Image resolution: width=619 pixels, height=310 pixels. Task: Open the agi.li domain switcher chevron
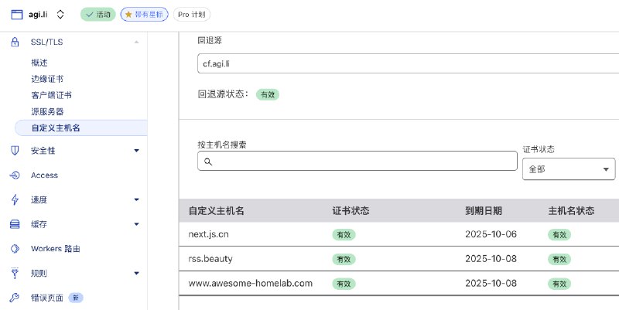[x=61, y=14]
